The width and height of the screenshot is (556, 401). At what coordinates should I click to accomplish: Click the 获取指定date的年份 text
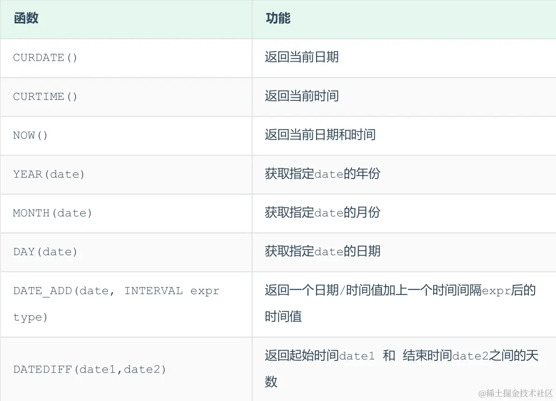pyautogui.click(x=323, y=174)
